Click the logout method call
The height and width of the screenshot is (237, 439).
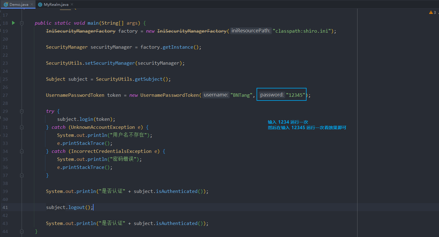click(x=76, y=207)
